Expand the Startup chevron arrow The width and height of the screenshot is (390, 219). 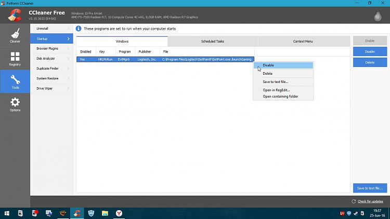pyautogui.click(x=69, y=39)
